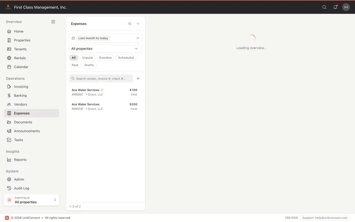Image resolution: width=355 pixels, height=222 pixels.
Task: Click support email help@unitconnect.com
Action: (x=325, y=218)
